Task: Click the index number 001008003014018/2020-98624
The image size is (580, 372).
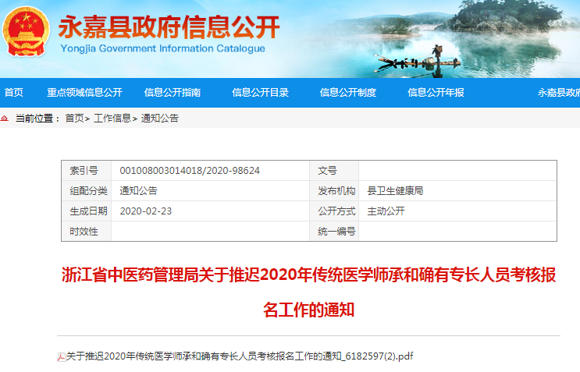Action: [x=190, y=170]
